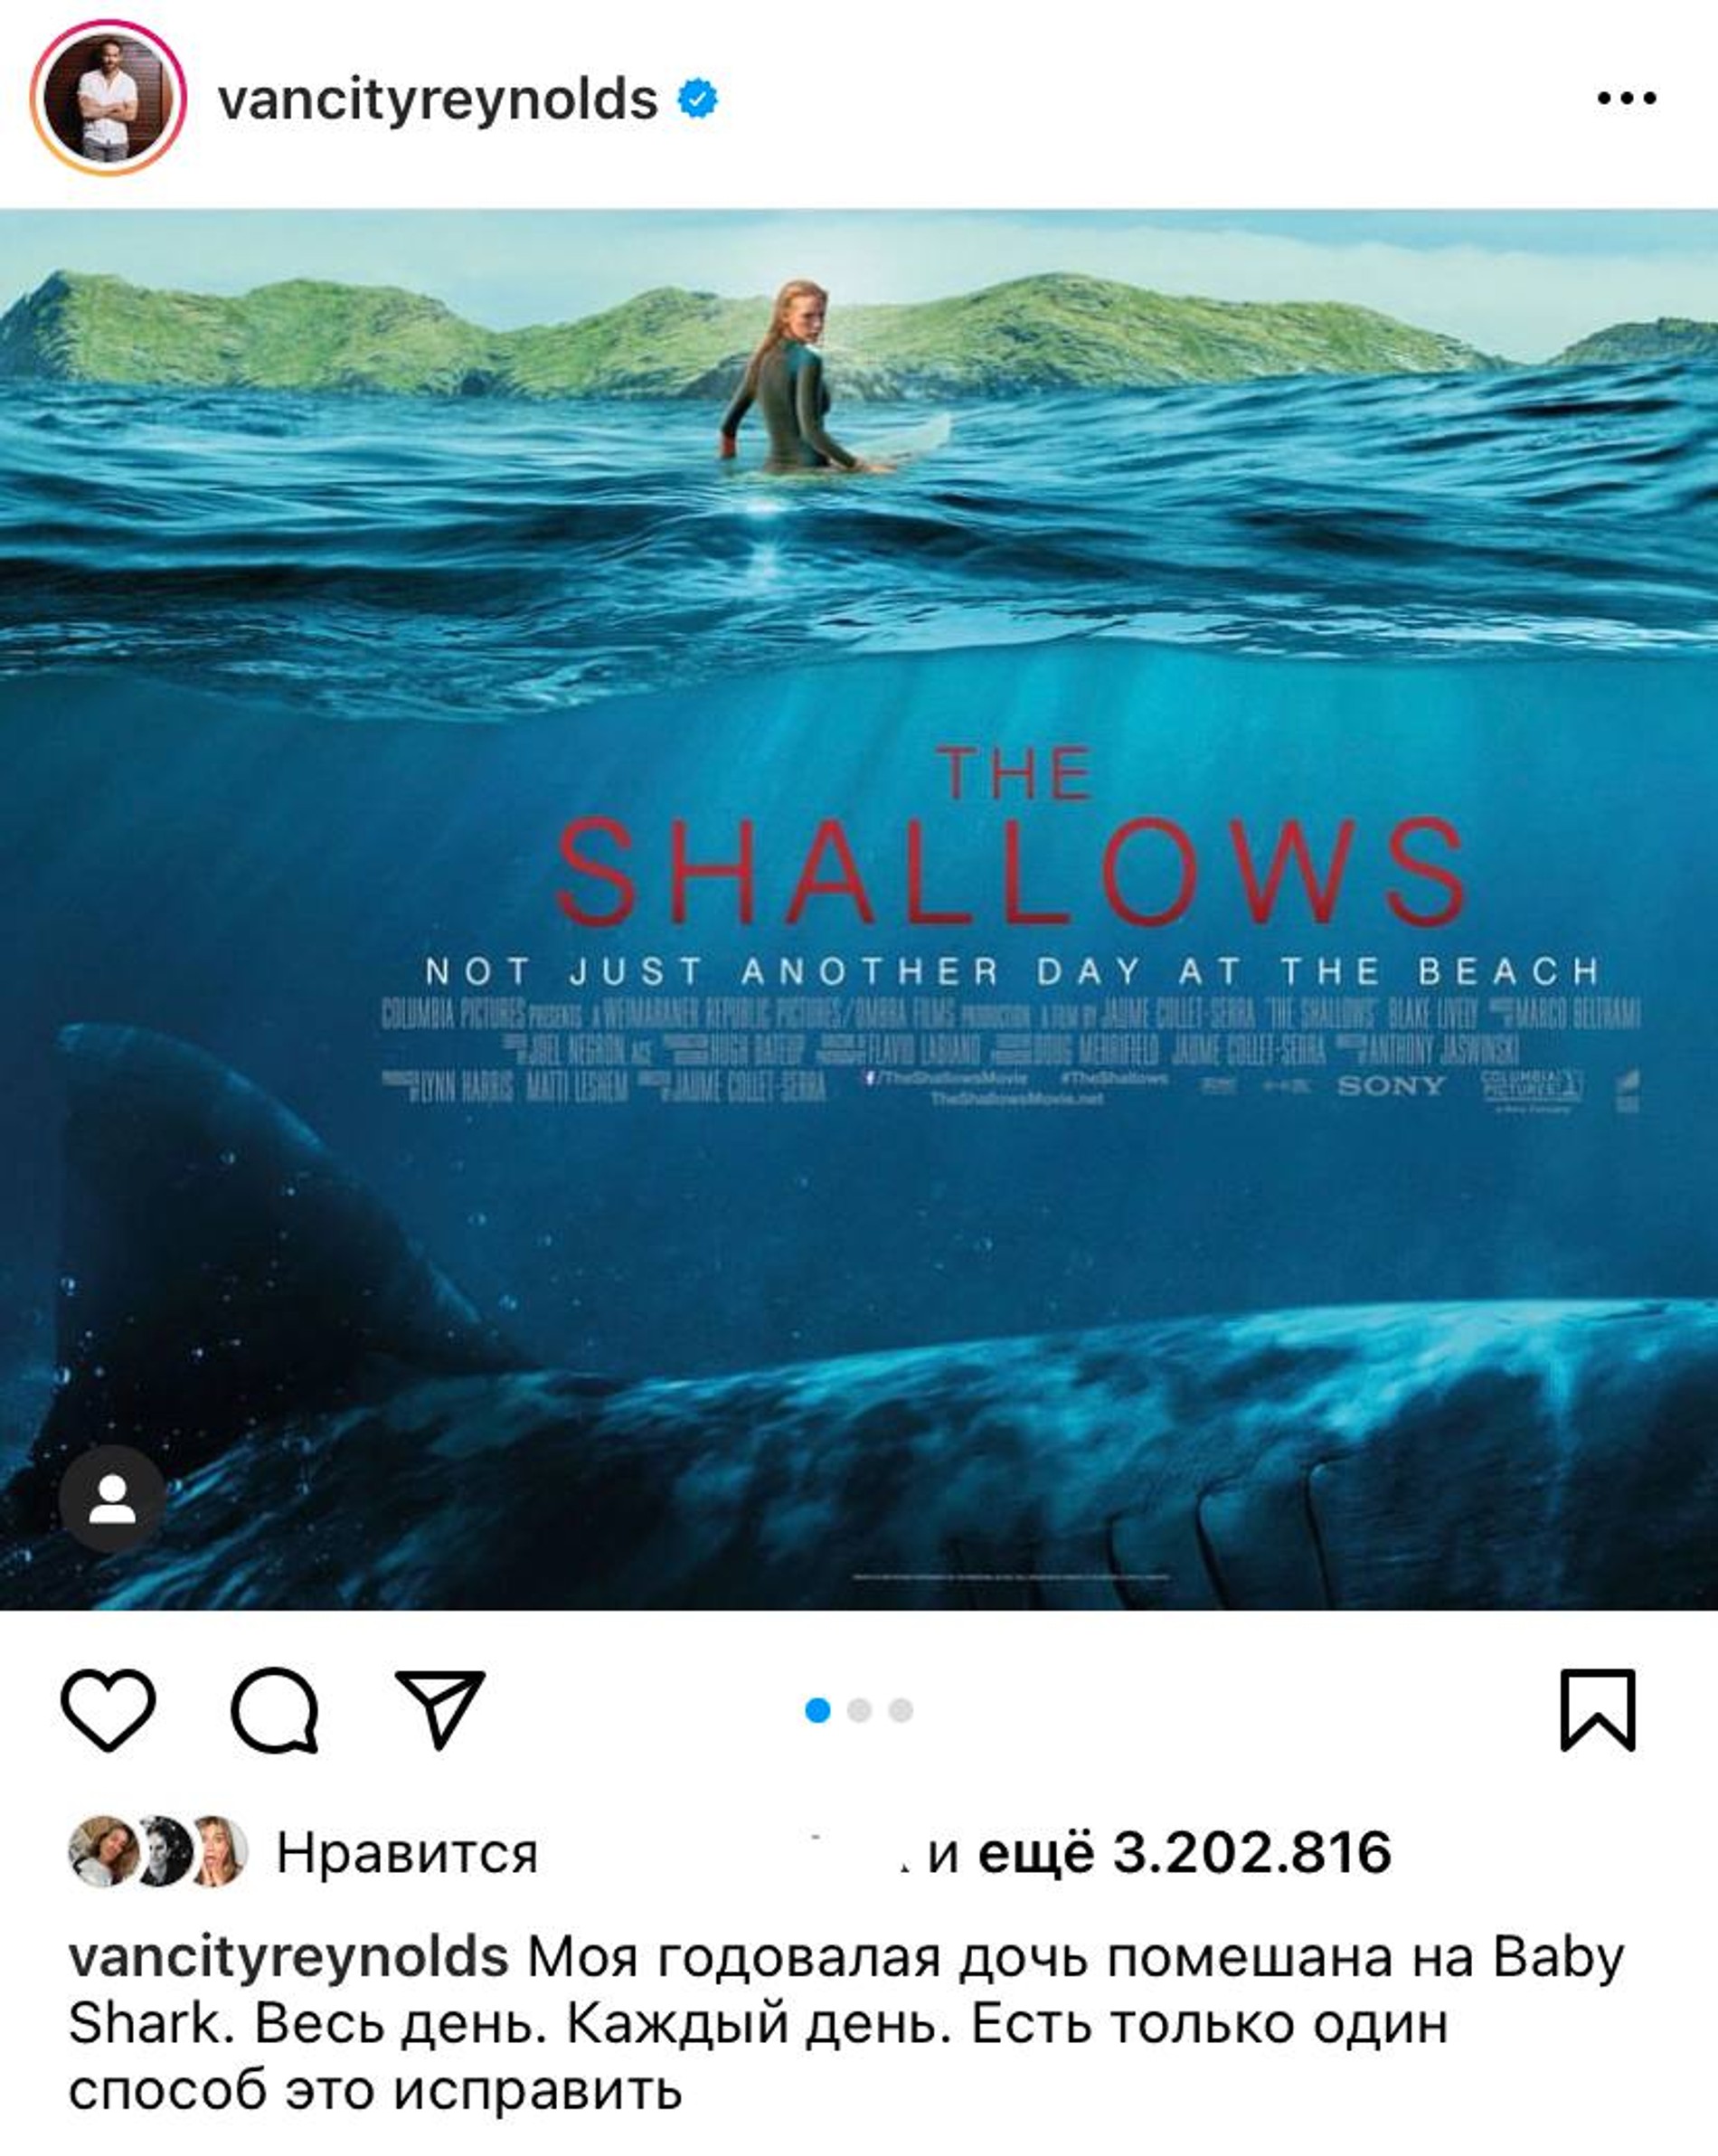Go to the third carousel dot
This screenshot has height=2156, width=1718.
[x=901, y=1710]
